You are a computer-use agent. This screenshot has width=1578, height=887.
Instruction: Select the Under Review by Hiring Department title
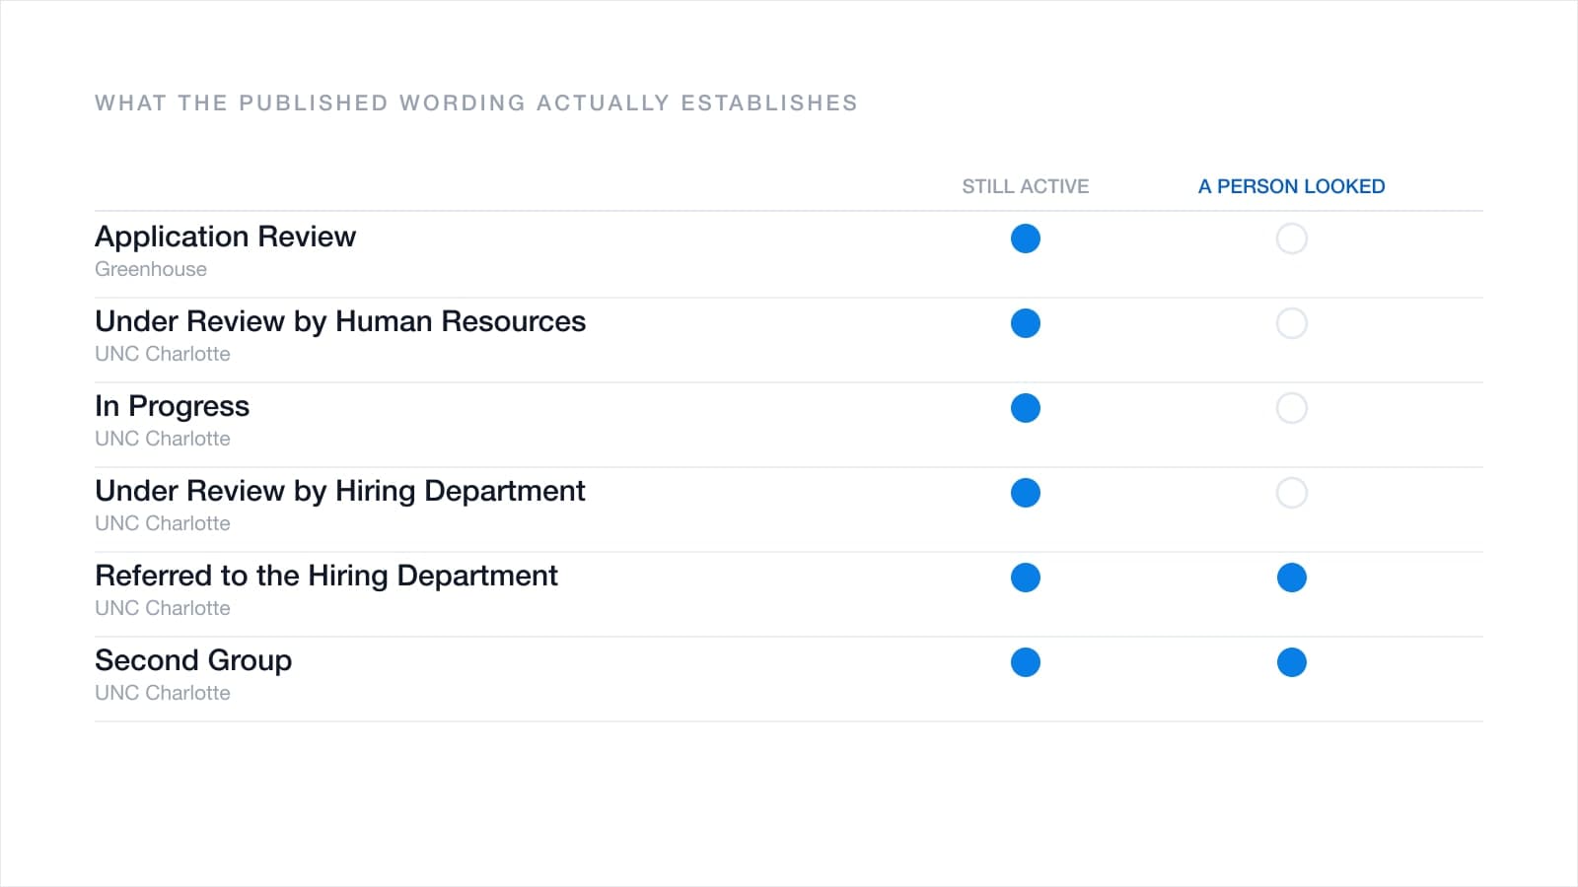coord(340,491)
